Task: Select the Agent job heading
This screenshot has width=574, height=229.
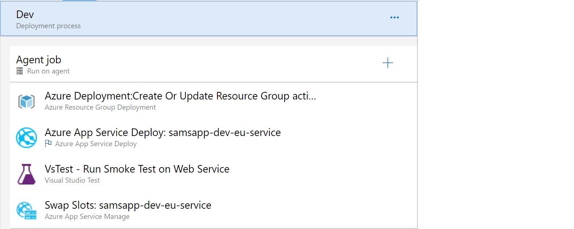Action: pyautogui.click(x=39, y=60)
